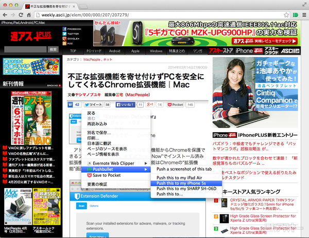Open パズドラ iPhonePLUS entry link
The height and width of the screenshot is (238, 309).
(254, 146)
